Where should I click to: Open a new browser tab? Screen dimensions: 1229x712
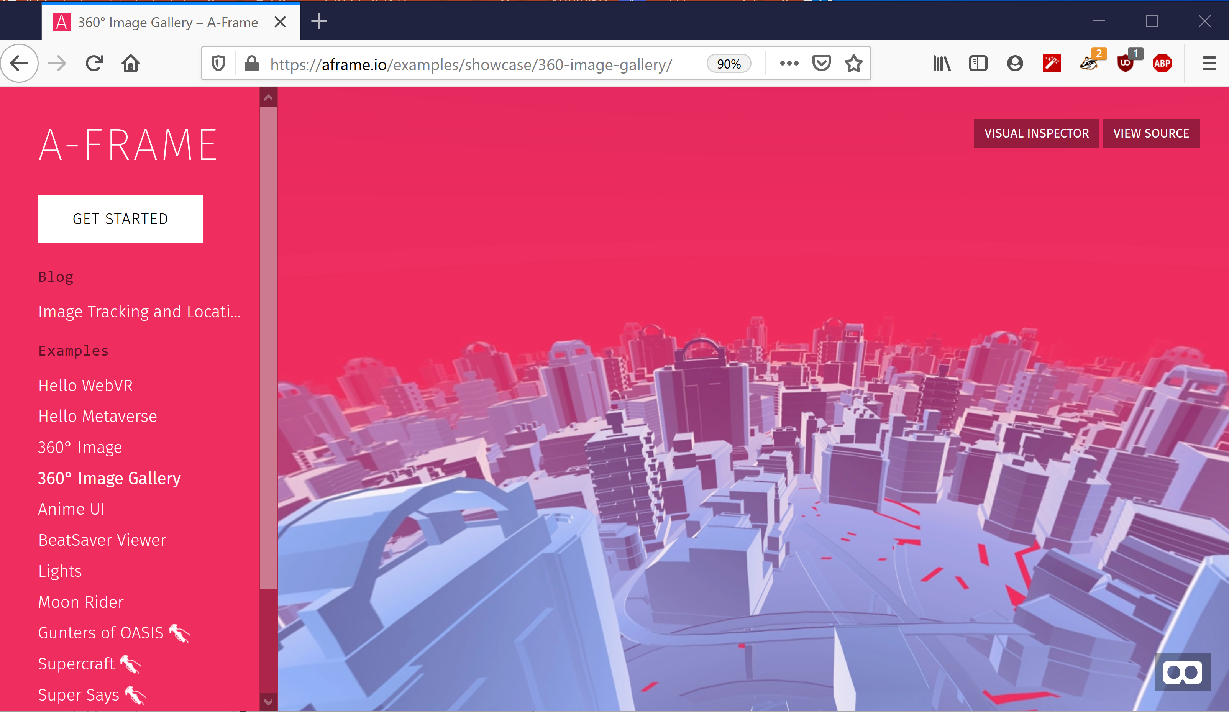click(319, 21)
